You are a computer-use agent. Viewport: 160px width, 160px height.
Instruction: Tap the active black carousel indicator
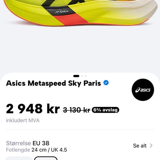coord(76,76)
